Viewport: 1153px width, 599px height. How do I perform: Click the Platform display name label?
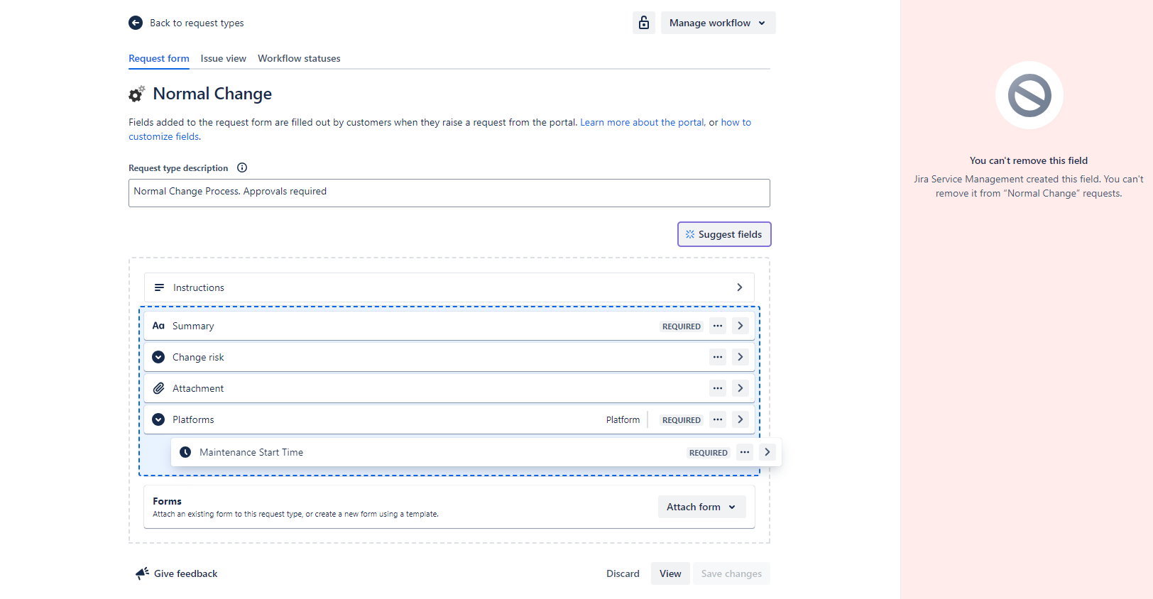click(x=623, y=419)
